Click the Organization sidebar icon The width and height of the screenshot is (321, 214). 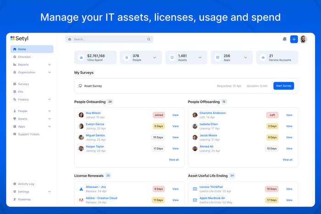pos(15,73)
